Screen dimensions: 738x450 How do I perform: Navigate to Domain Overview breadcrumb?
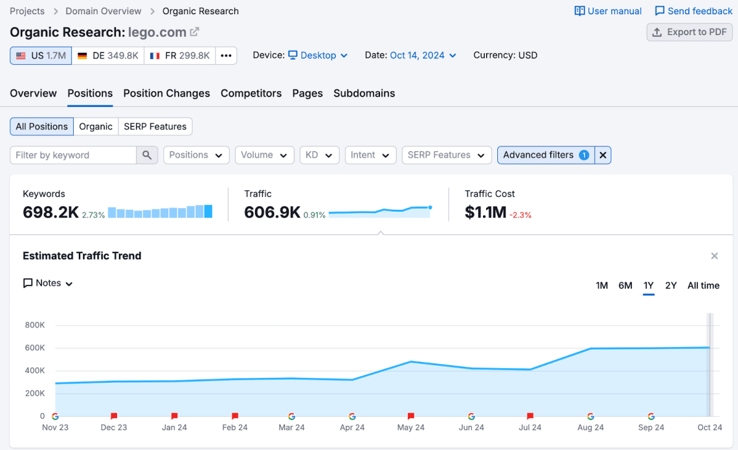pos(103,11)
